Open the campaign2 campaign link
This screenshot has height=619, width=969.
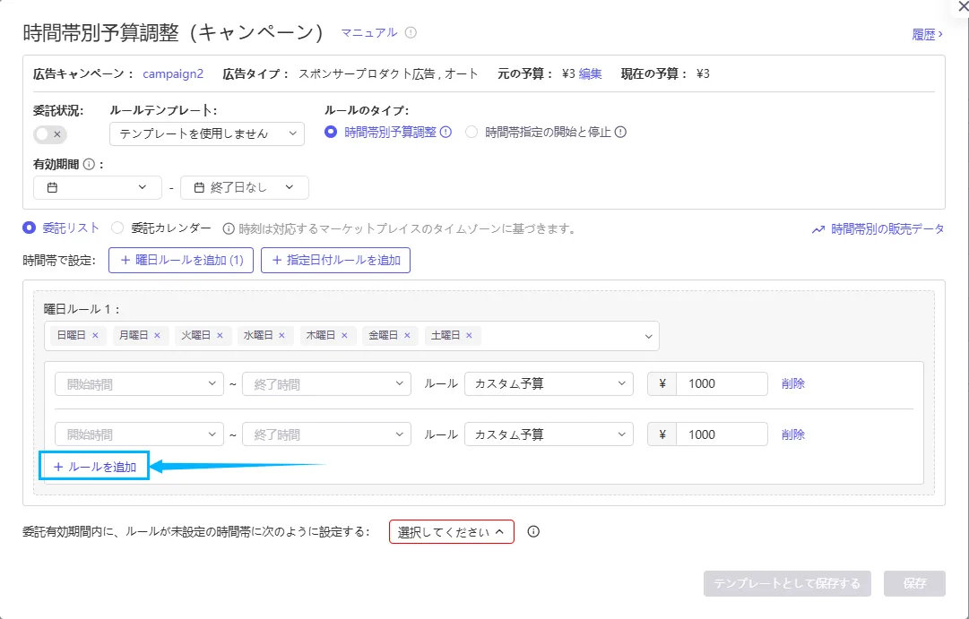click(173, 74)
